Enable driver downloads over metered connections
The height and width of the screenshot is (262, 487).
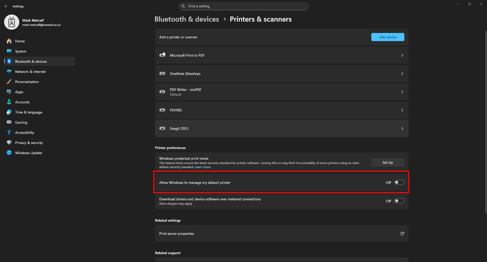[x=399, y=201]
